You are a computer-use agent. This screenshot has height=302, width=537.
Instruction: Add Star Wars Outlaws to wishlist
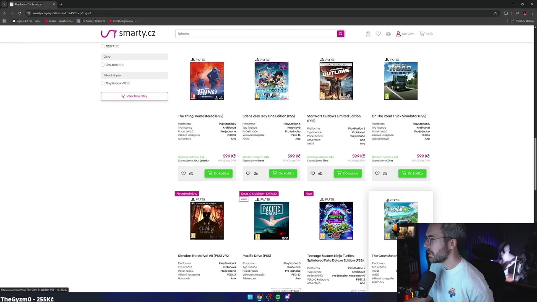(313, 173)
